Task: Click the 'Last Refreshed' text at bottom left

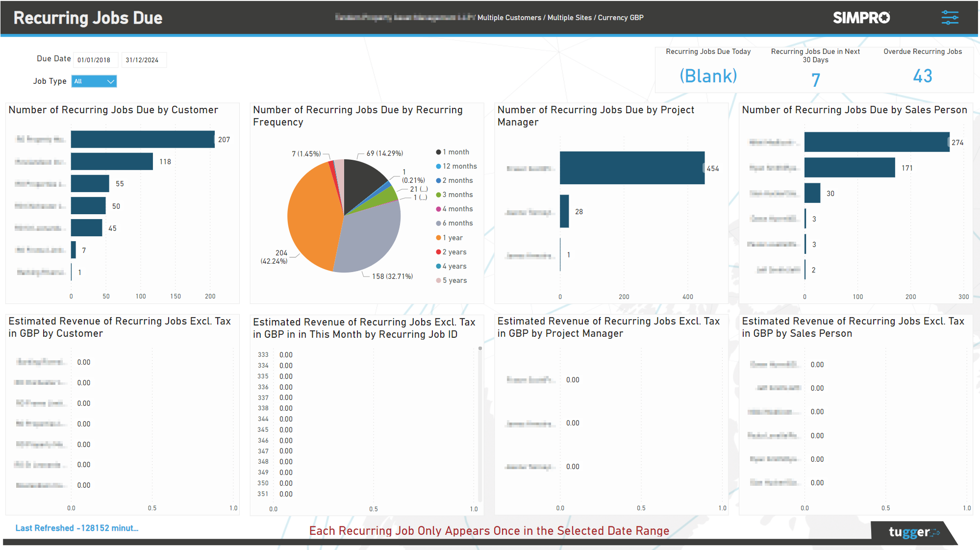Action: 77,528
